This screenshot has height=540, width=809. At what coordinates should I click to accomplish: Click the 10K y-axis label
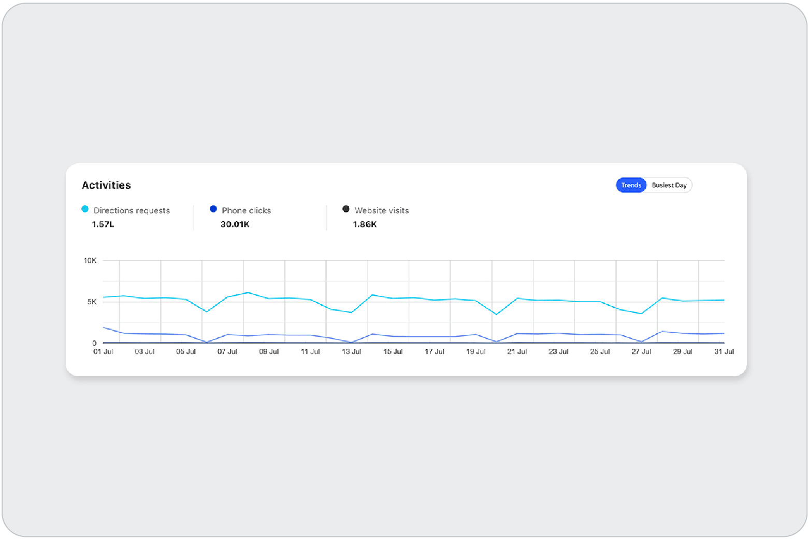pos(90,261)
